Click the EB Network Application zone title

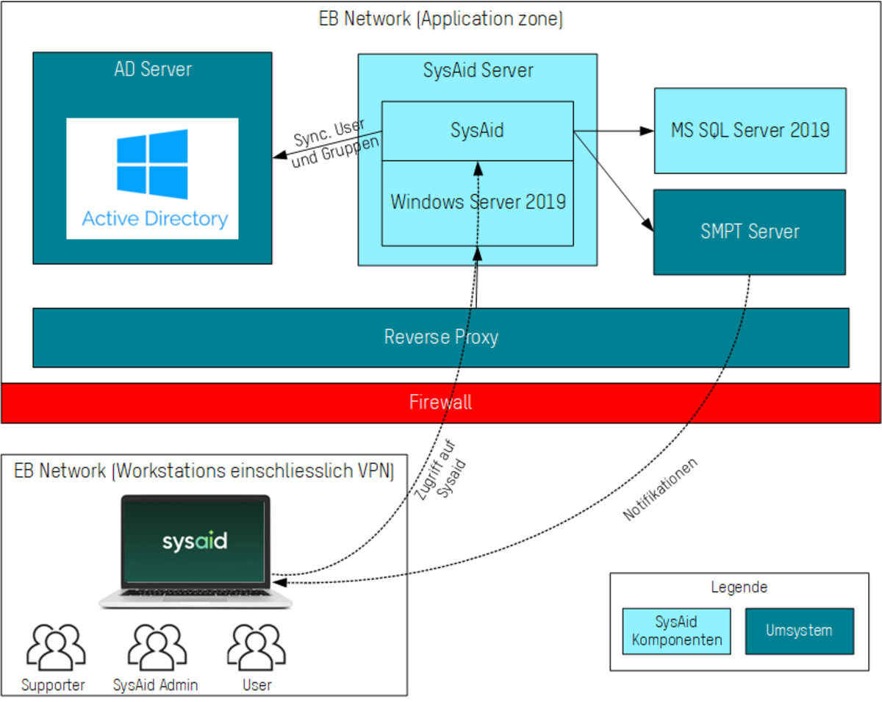[x=441, y=18]
